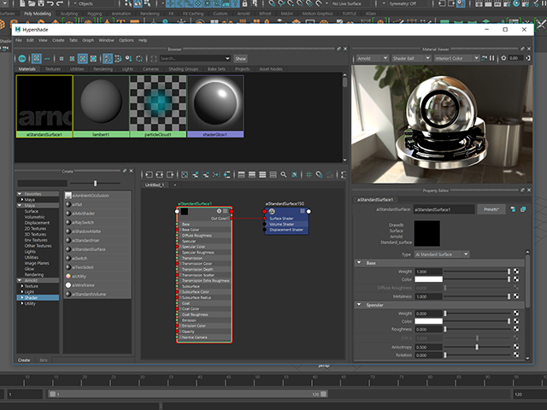Open the Hypershade Graph menu
Image resolution: width=547 pixels, height=410 pixels.
(88, 40)
